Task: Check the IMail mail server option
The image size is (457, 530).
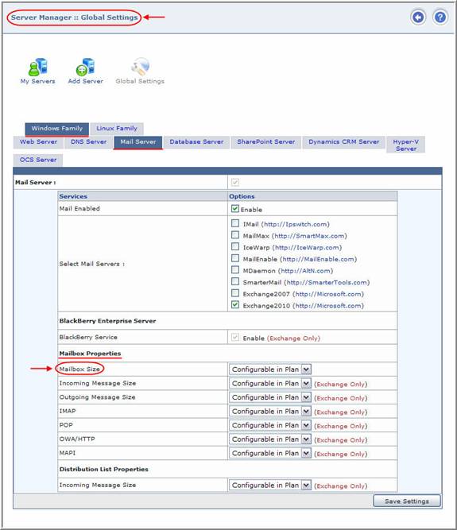Action: click(235, 223)
